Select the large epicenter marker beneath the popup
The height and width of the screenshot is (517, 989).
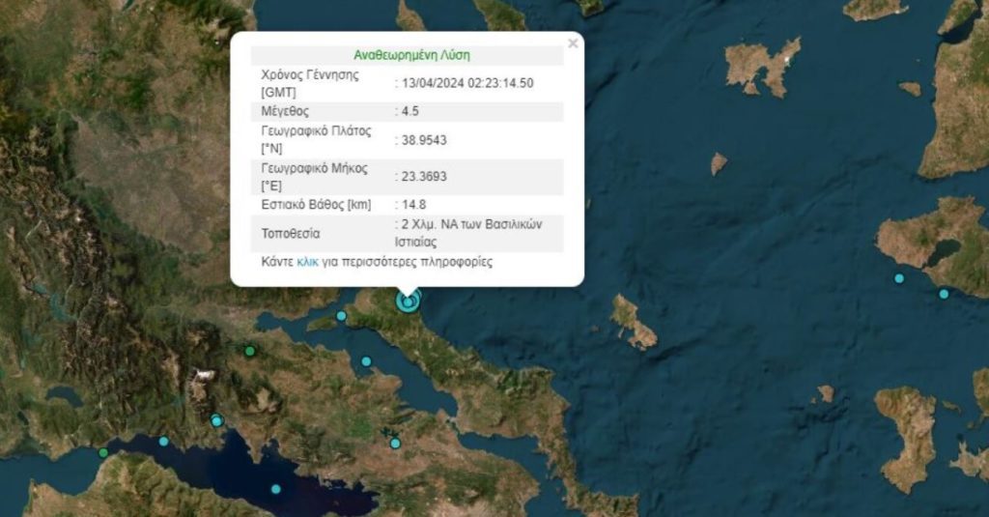point(409,302)
